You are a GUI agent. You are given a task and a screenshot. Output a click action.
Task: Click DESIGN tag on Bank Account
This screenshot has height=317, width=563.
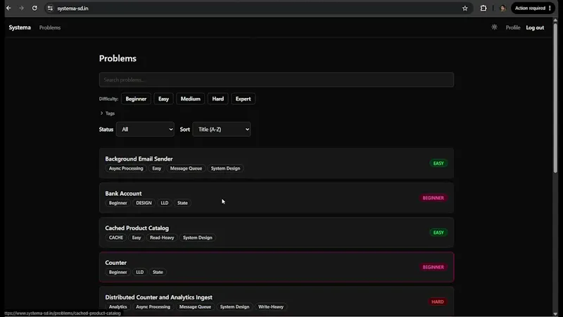point(144,203)
